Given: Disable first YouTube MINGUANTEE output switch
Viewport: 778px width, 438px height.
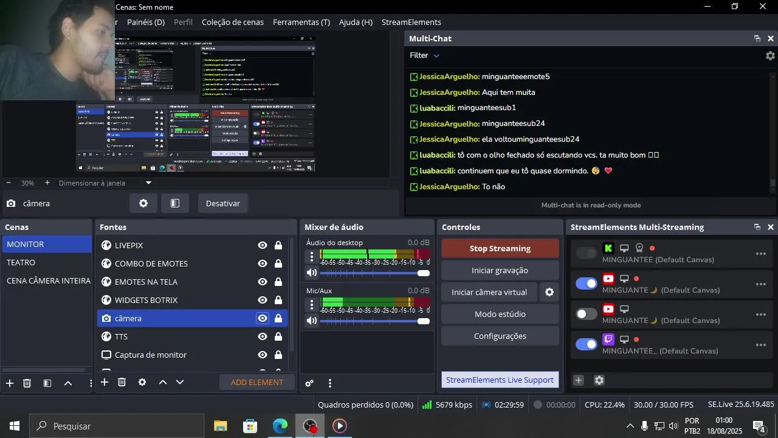Looking at the screenshot, I should tap(587, 283).
